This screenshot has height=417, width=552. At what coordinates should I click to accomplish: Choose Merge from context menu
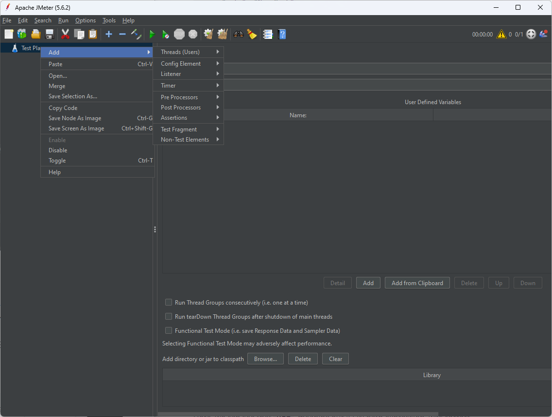click(x=97, y=86)
